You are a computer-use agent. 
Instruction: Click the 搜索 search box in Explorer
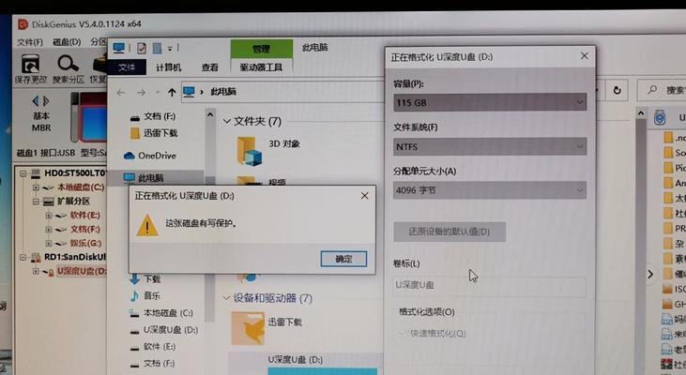coord(663,90)
